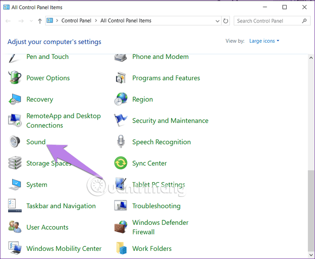Open the Taskbar and Navigation link
Screen dimensions: 315x259
(61, 206)
